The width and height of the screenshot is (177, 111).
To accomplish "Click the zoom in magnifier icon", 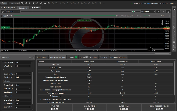I will coord(26,3).
